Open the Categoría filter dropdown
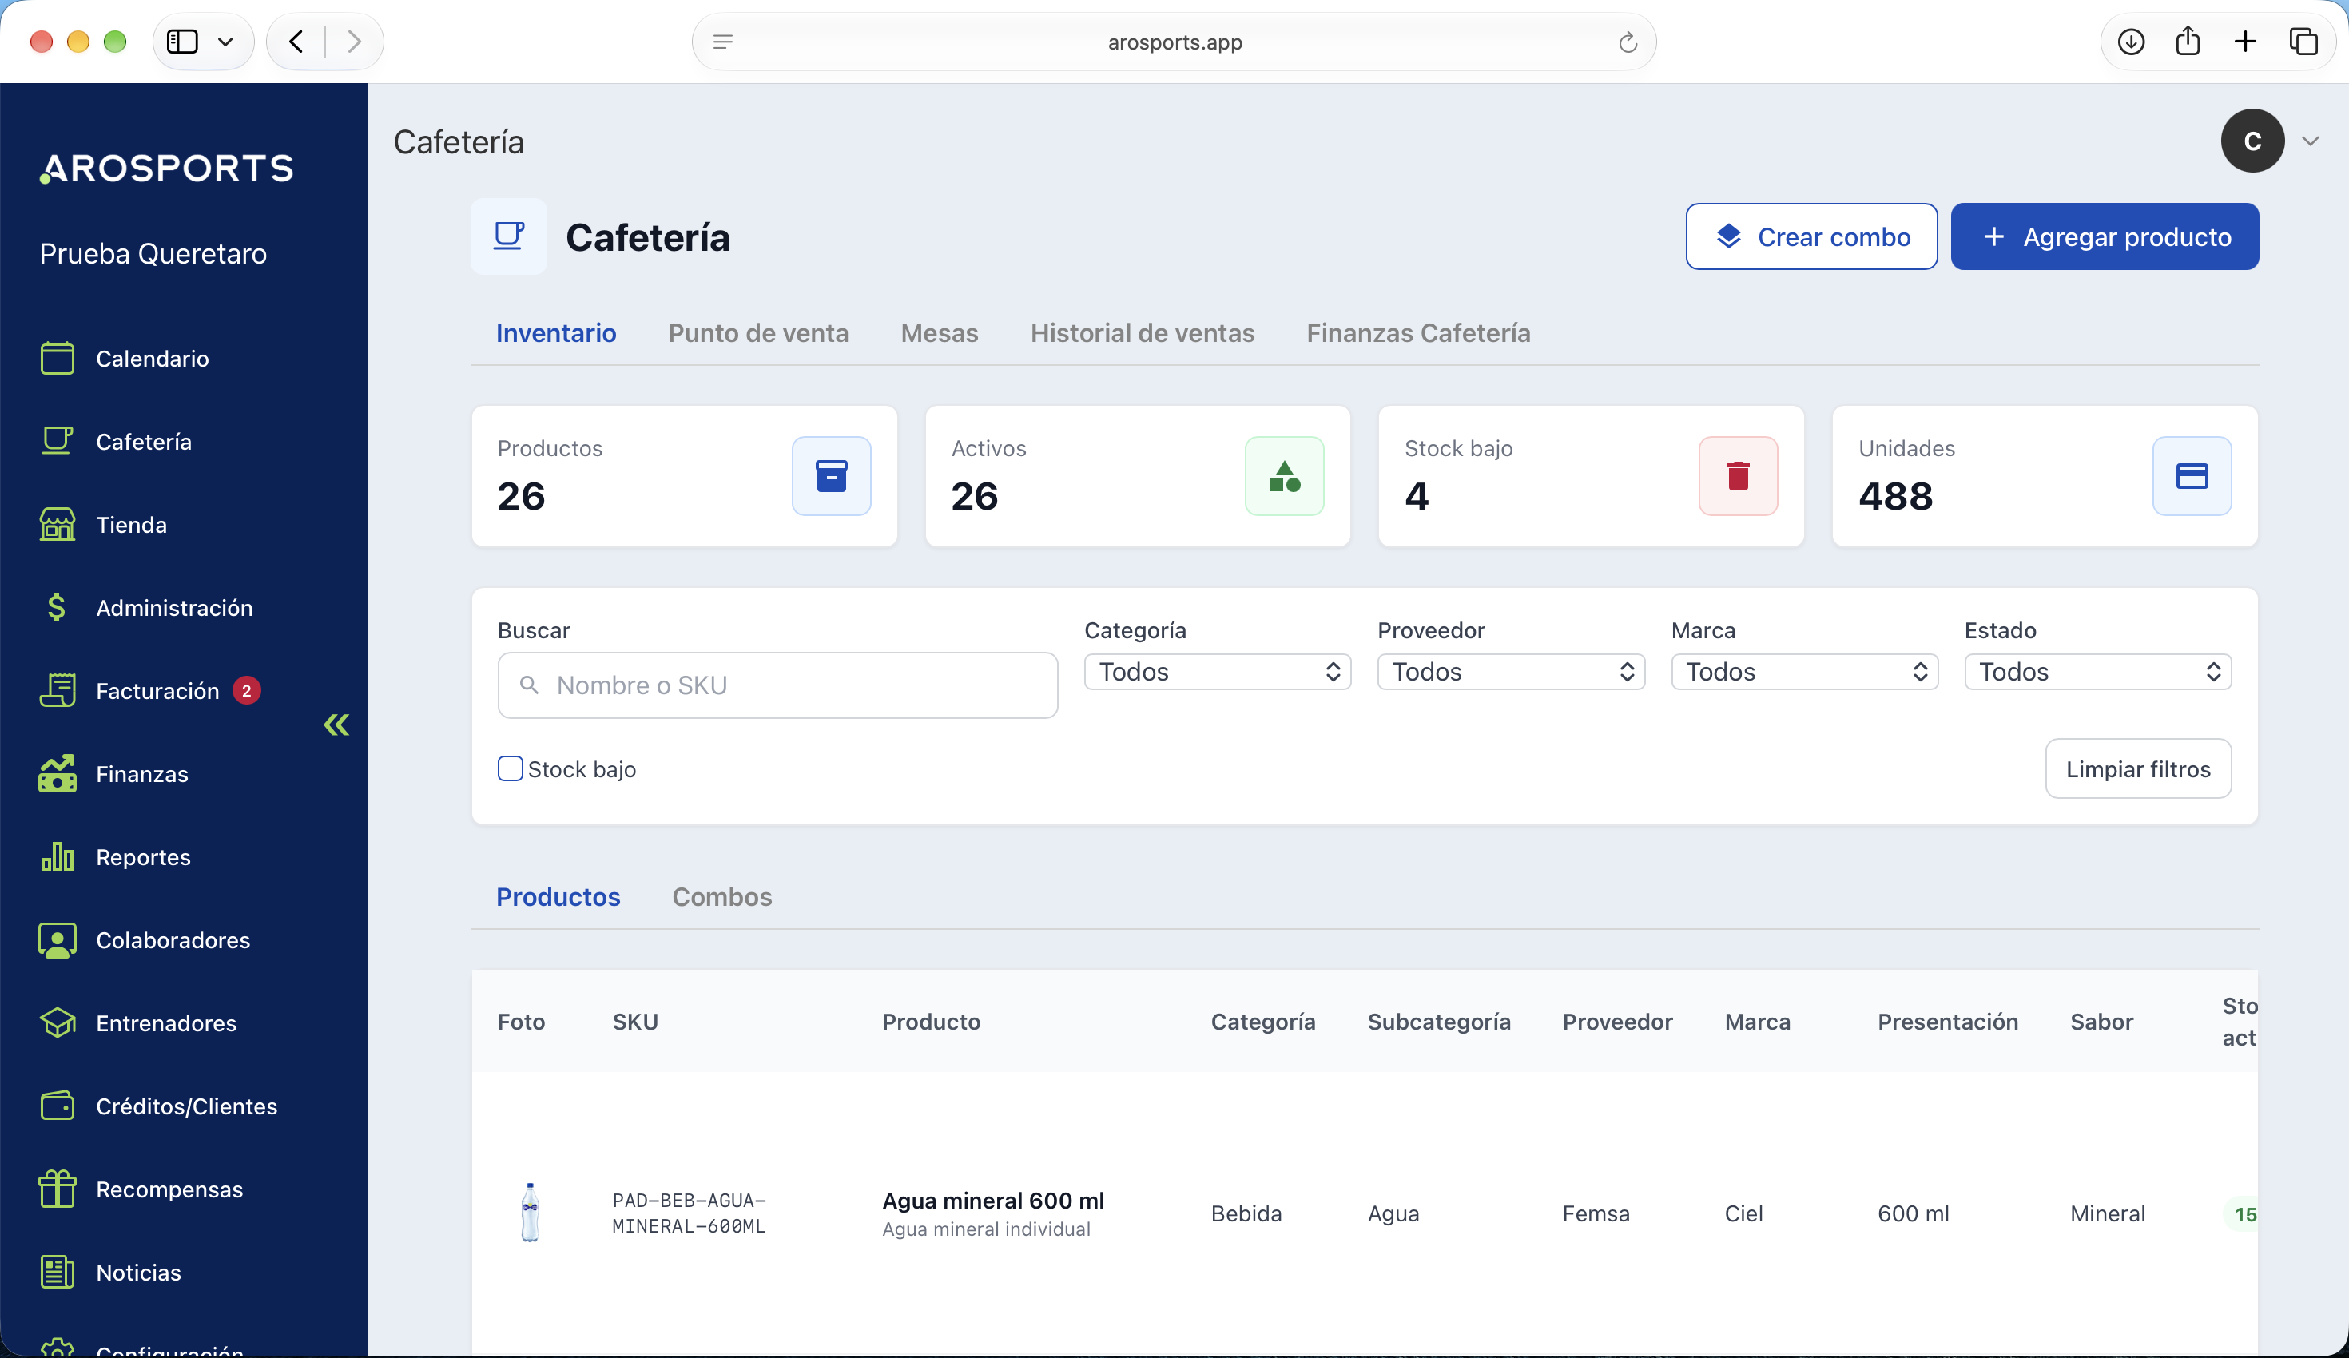The width and height of the screenshot is (2349, 1358). [1218, 672]
